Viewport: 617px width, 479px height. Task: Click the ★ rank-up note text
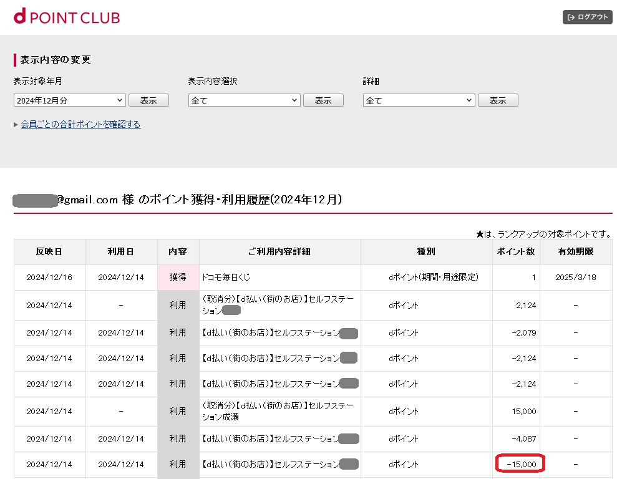544,234
